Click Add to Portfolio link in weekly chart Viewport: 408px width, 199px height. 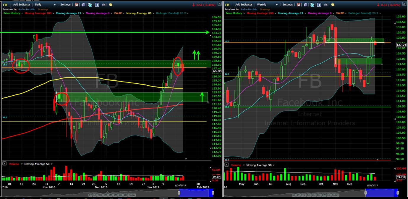click(x=249, y=9)
